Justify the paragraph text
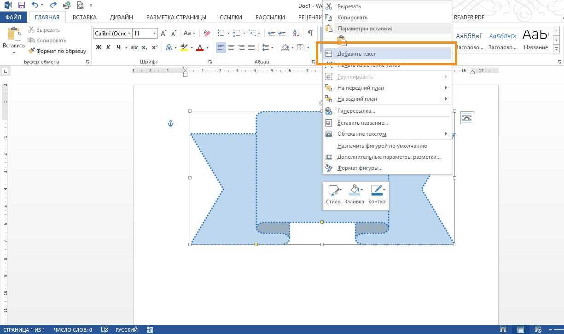Screen dimensions: 564x334 tap(251, 47)
